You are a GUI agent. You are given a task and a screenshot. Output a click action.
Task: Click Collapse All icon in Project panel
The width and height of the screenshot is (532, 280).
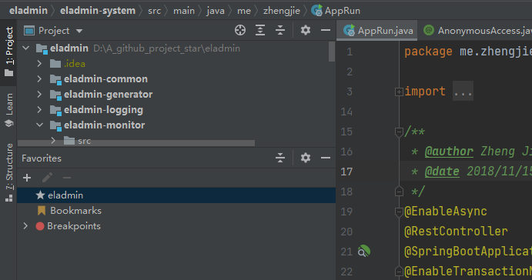(280, 30)
